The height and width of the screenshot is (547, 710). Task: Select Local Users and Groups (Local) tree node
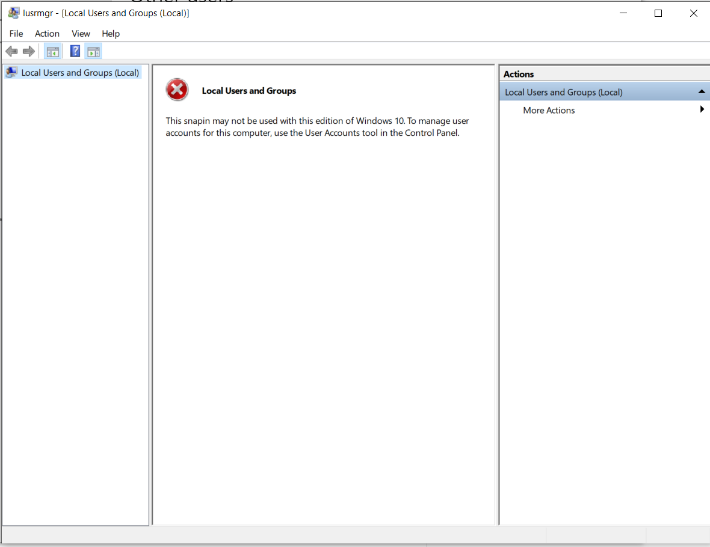(73, 72)
